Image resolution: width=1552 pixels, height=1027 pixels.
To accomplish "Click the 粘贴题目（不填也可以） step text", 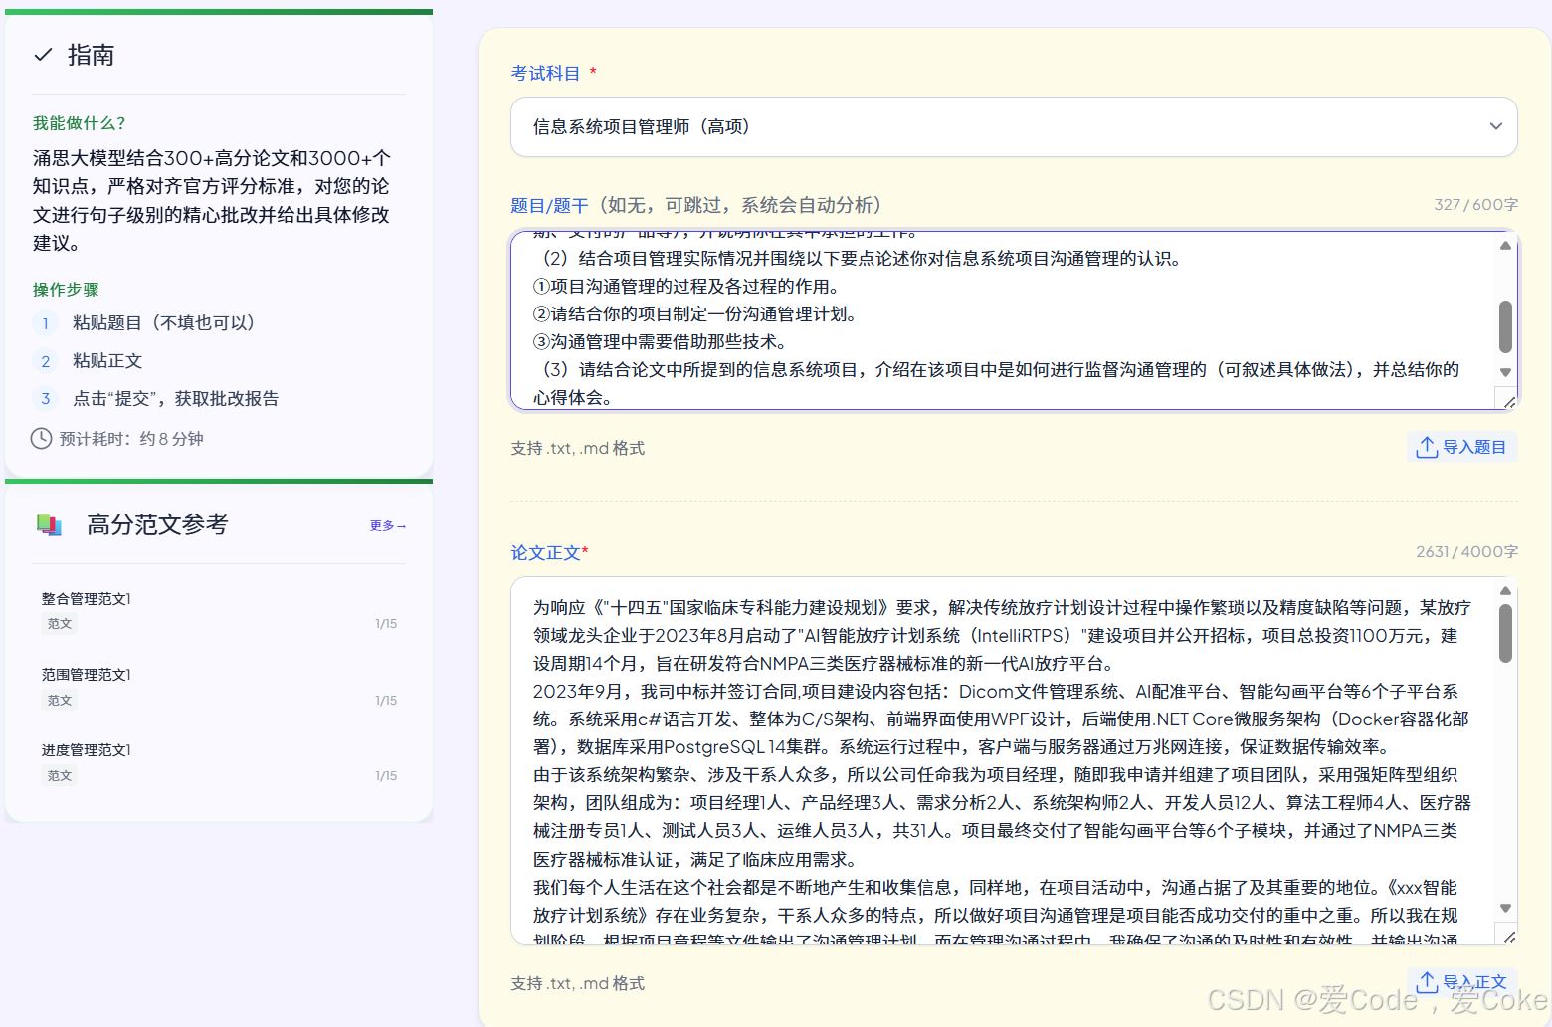I will tap(164, 323).
